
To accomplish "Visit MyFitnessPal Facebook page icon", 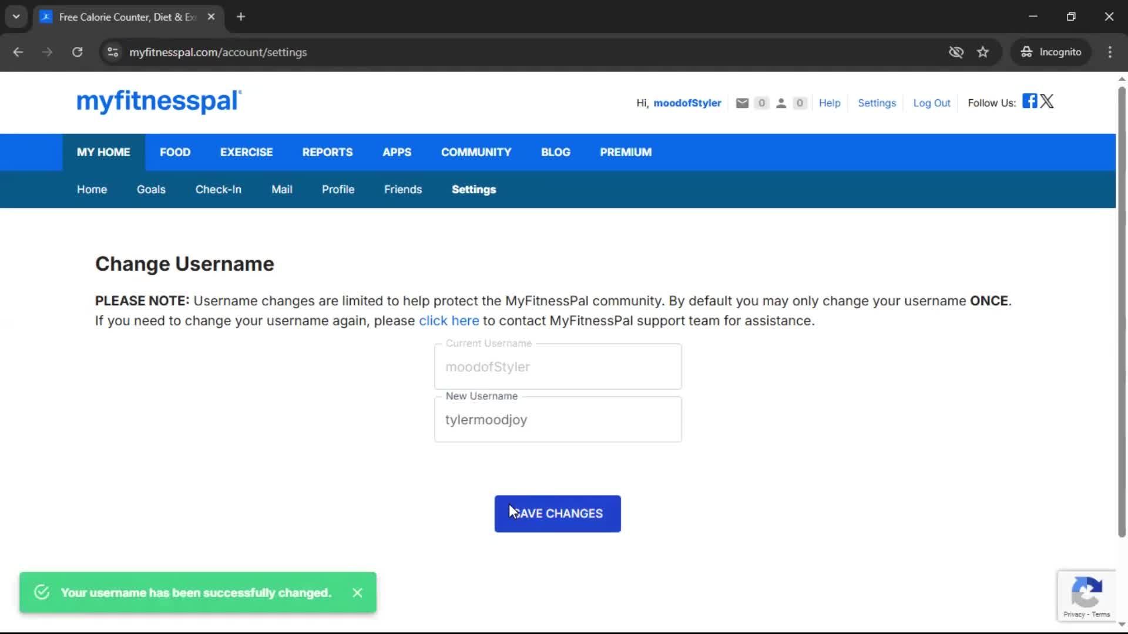I will [x=1029, y=101].
